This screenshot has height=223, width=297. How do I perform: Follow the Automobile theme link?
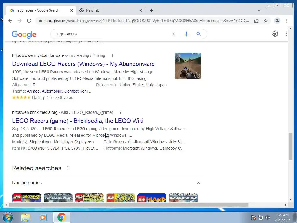52,91
